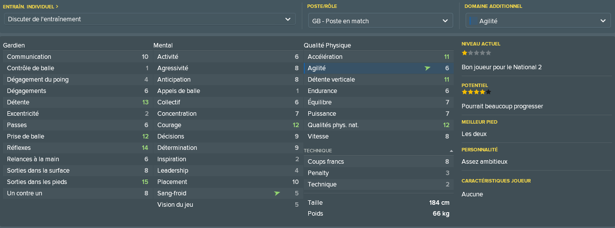Image resolution: width=615 pixels, height=228 pixels.
Task: Click the green arrow beside Sang-froid
Action: (277, 193)
